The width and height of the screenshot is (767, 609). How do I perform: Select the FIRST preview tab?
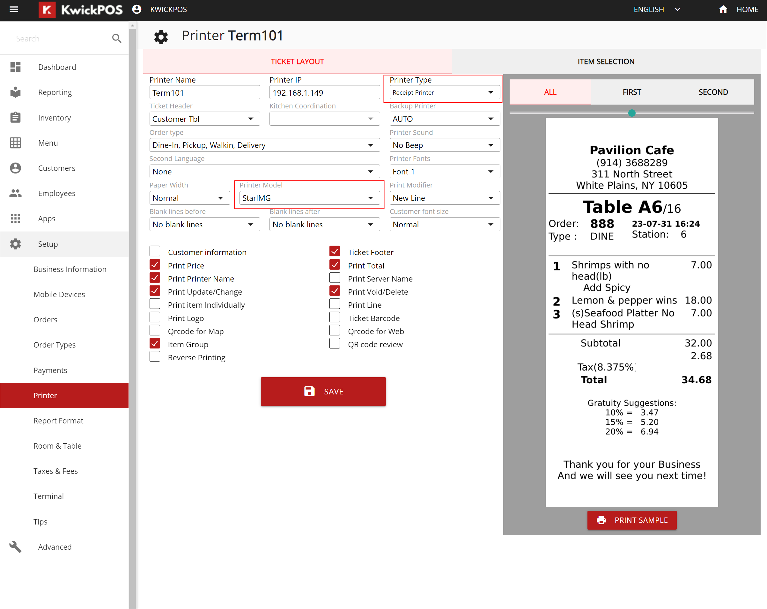tap(632, 92)
